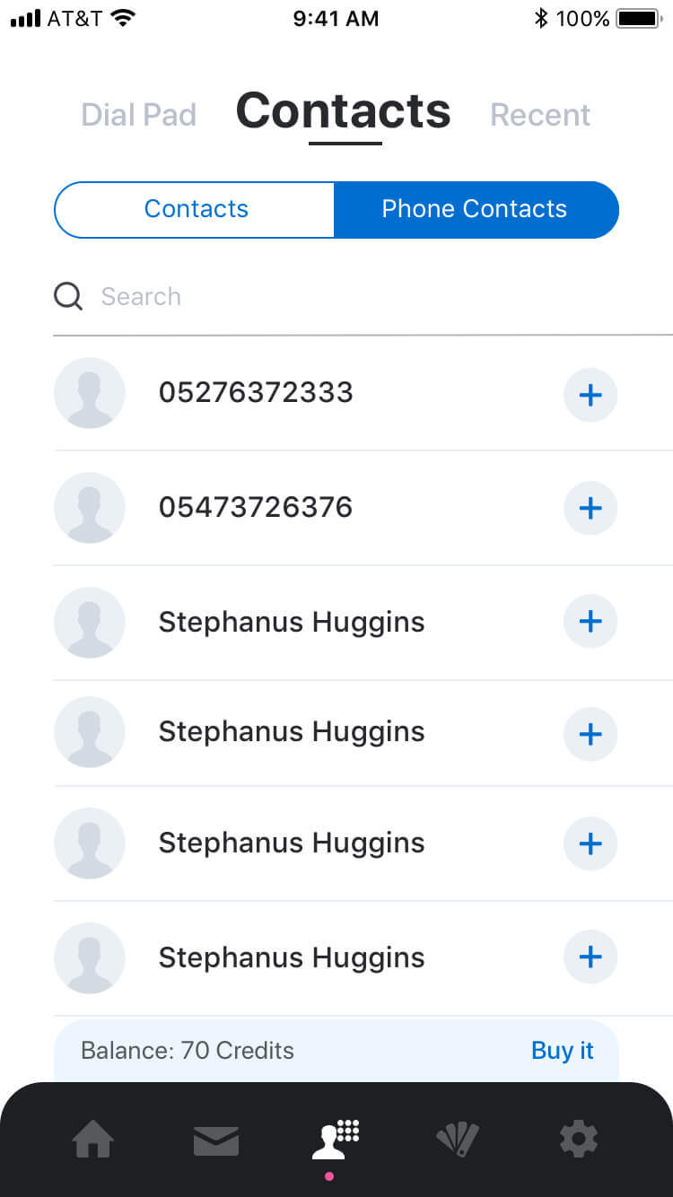Focus the Search input field
The image size is (673, 1197).
tap(359, 296)
